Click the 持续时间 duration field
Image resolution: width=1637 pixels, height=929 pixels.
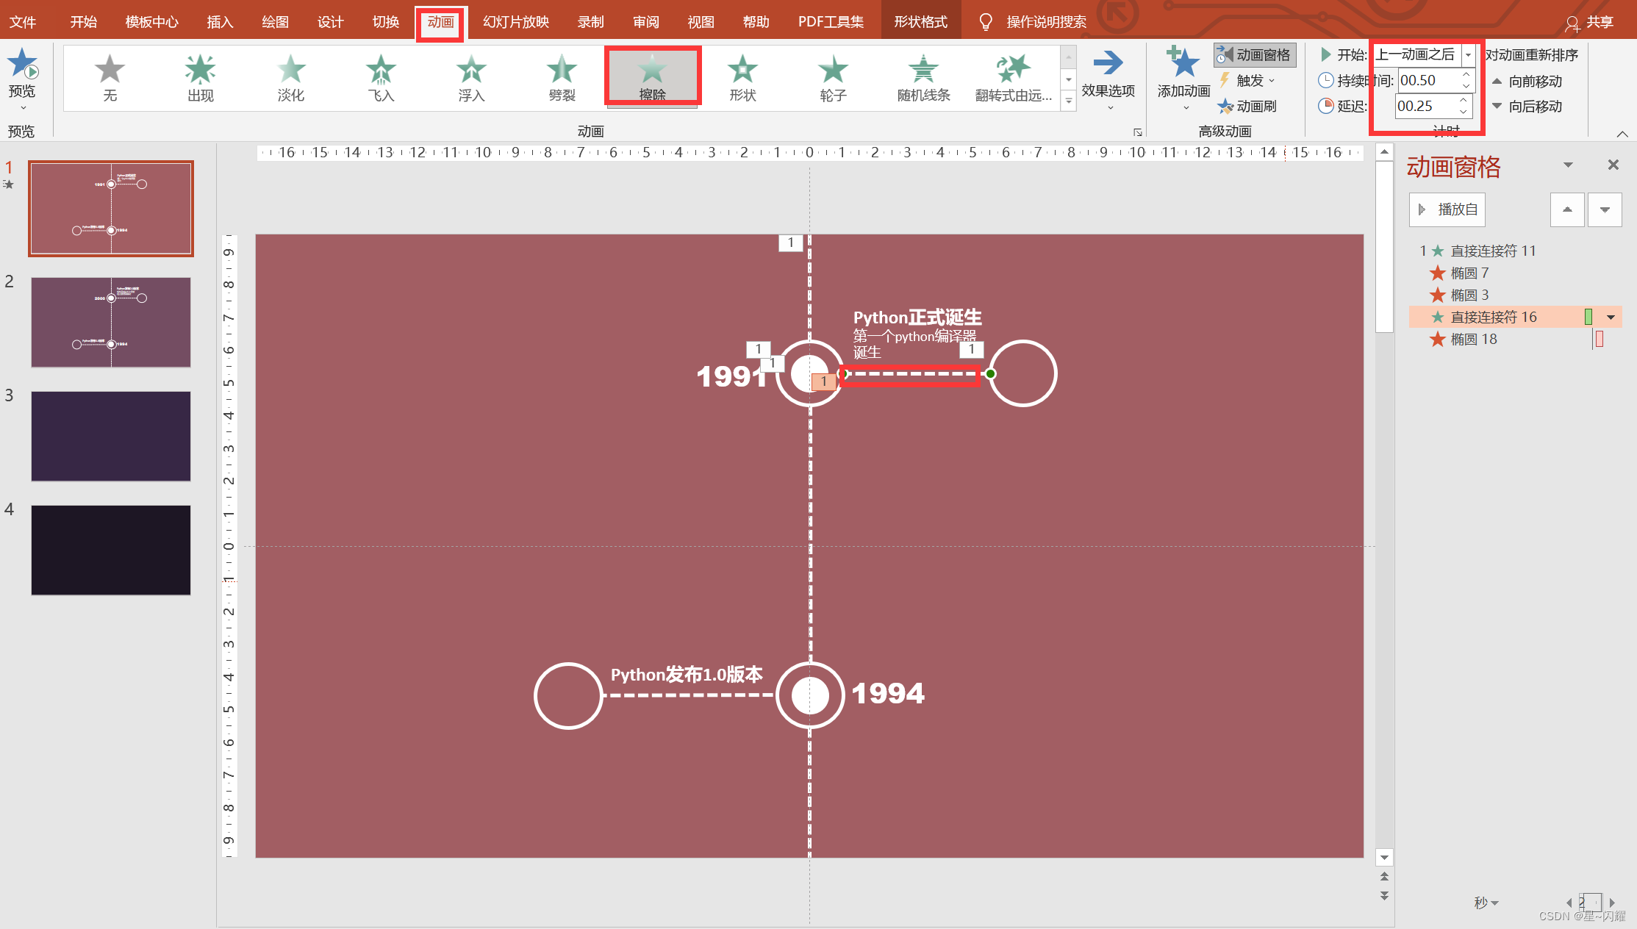tap(1428, 80)
